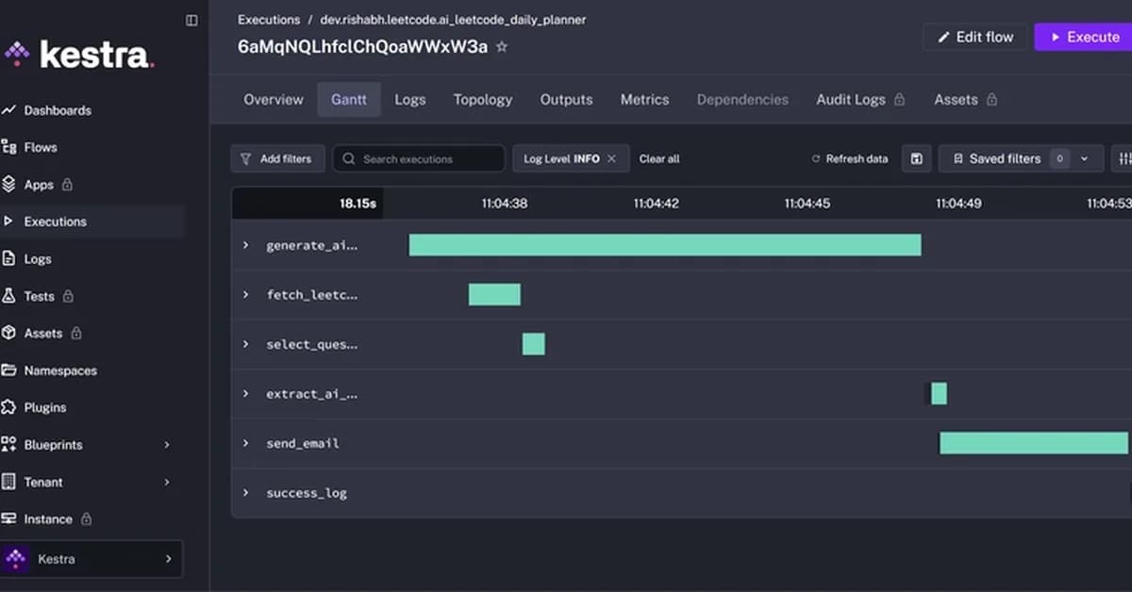Open the Audit Logs tab
The image size is (1132, 592).
(860, 99)
